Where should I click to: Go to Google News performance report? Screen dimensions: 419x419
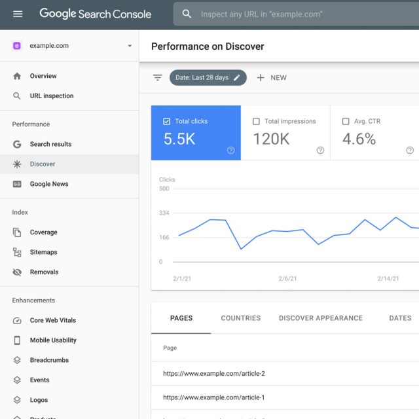[x=49, y=184]
